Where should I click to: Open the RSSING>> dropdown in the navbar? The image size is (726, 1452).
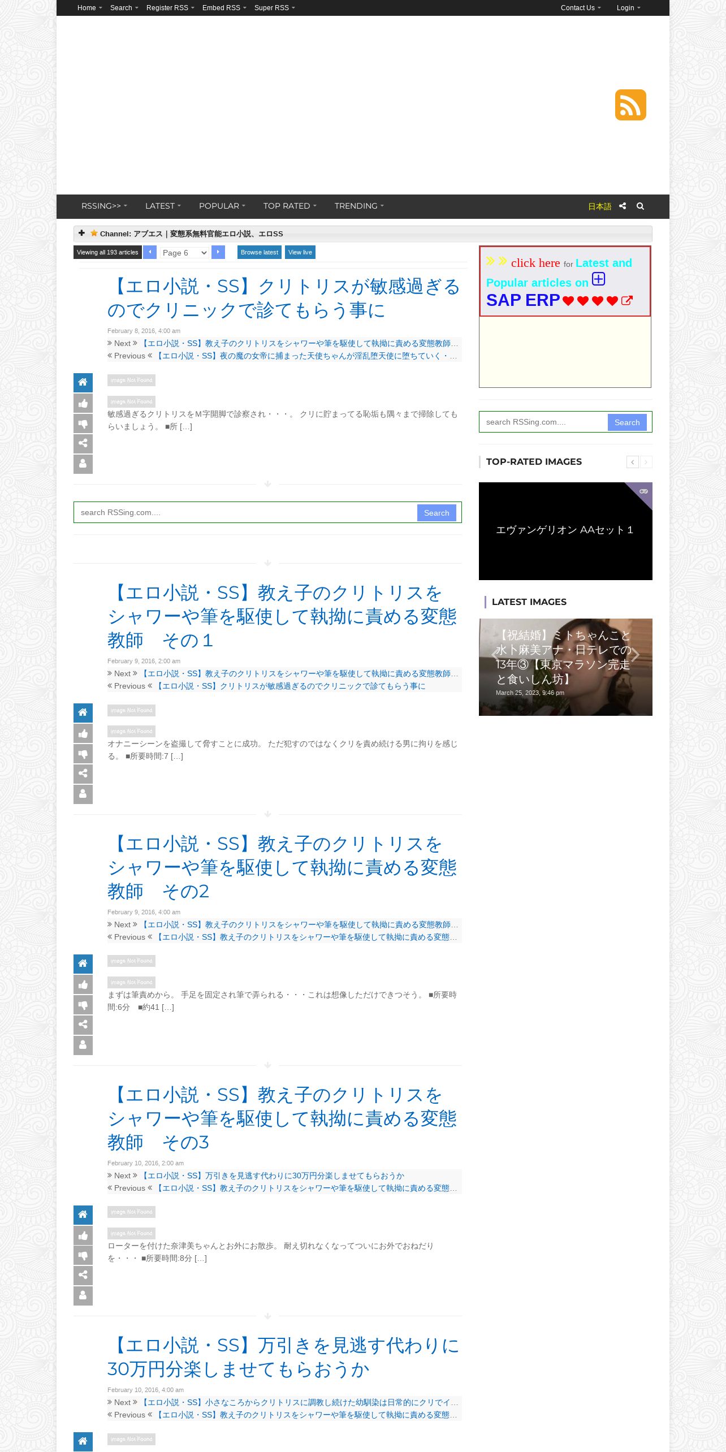tap(104, 206)
